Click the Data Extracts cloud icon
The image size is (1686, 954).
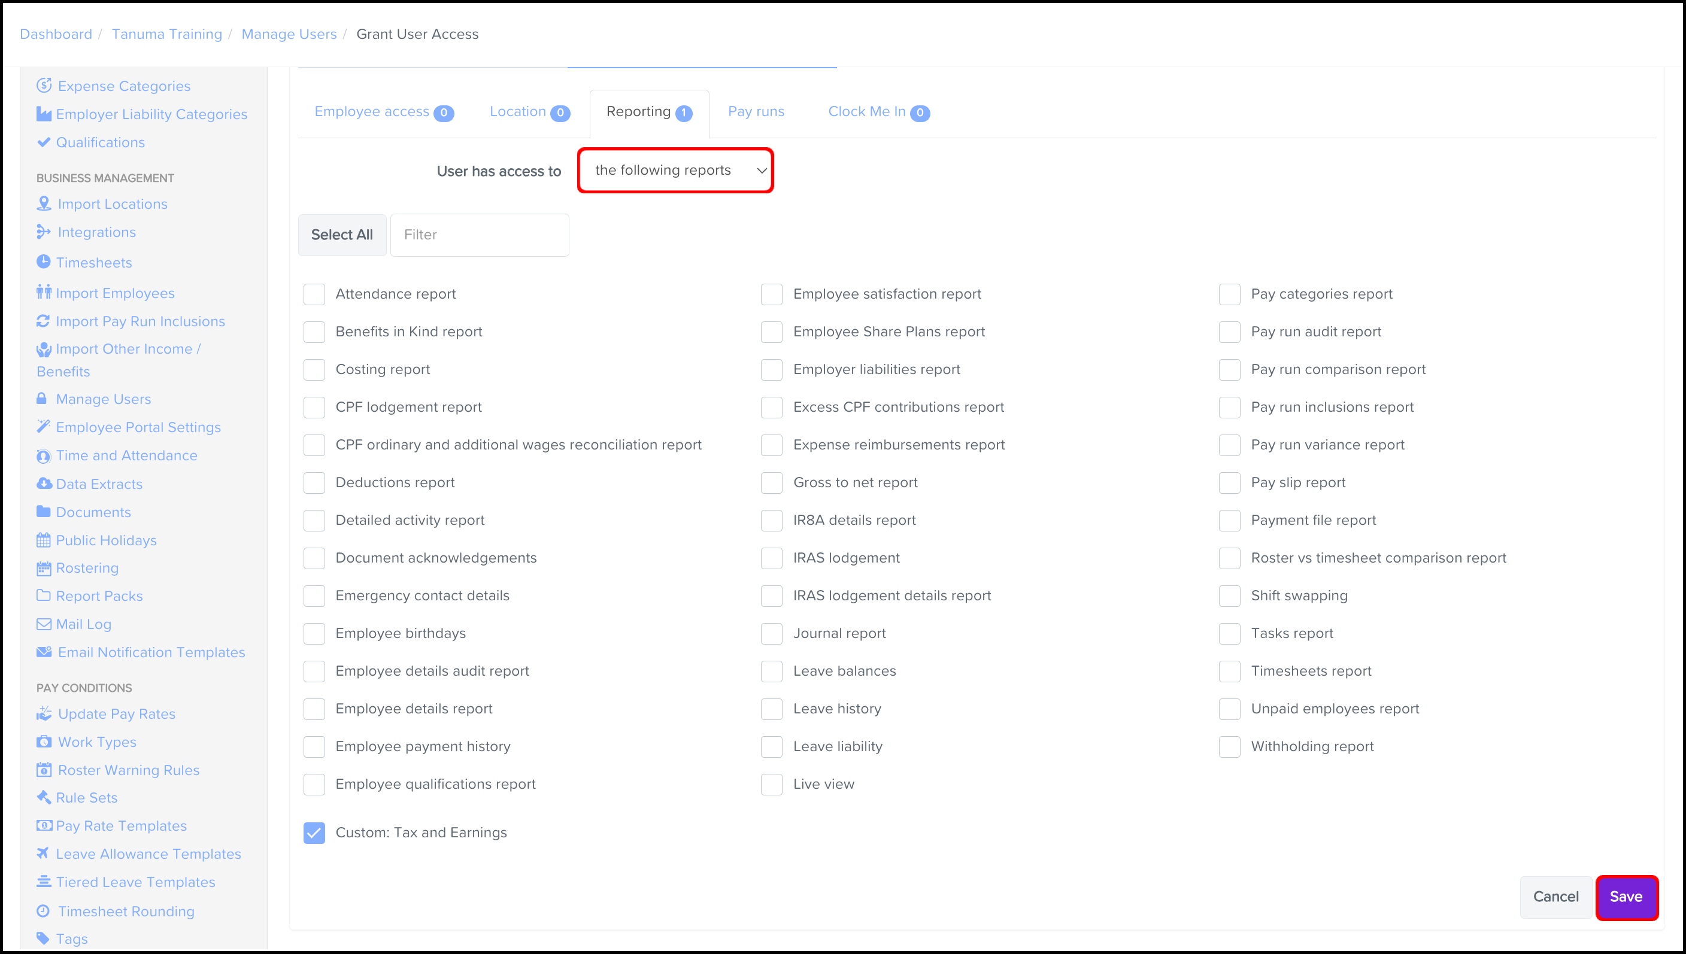(x=44, y=484)
